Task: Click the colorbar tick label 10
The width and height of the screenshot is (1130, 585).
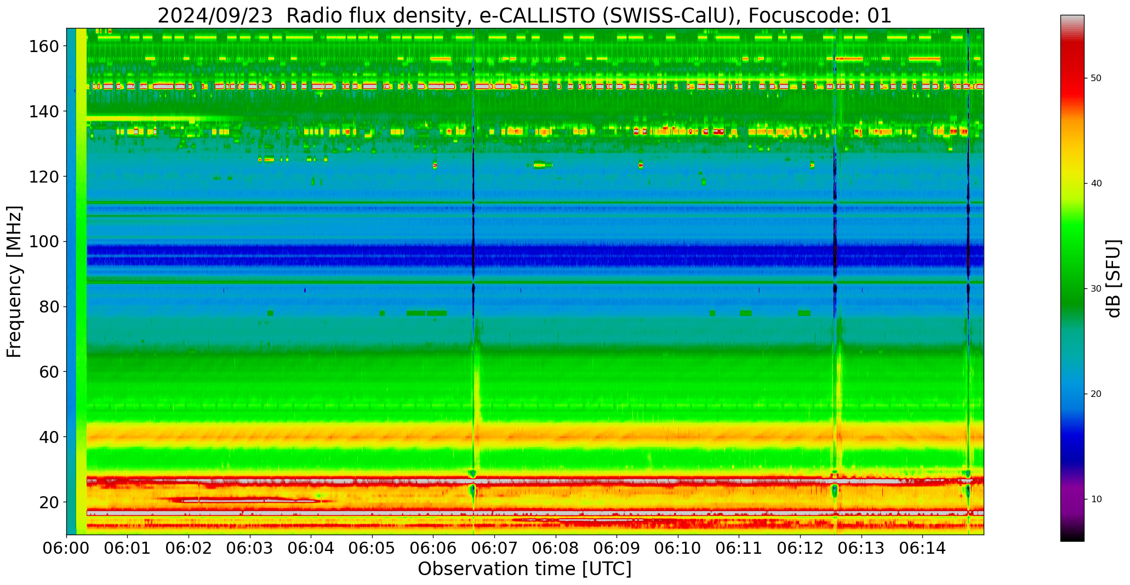Action: [x=1096, y=499]
